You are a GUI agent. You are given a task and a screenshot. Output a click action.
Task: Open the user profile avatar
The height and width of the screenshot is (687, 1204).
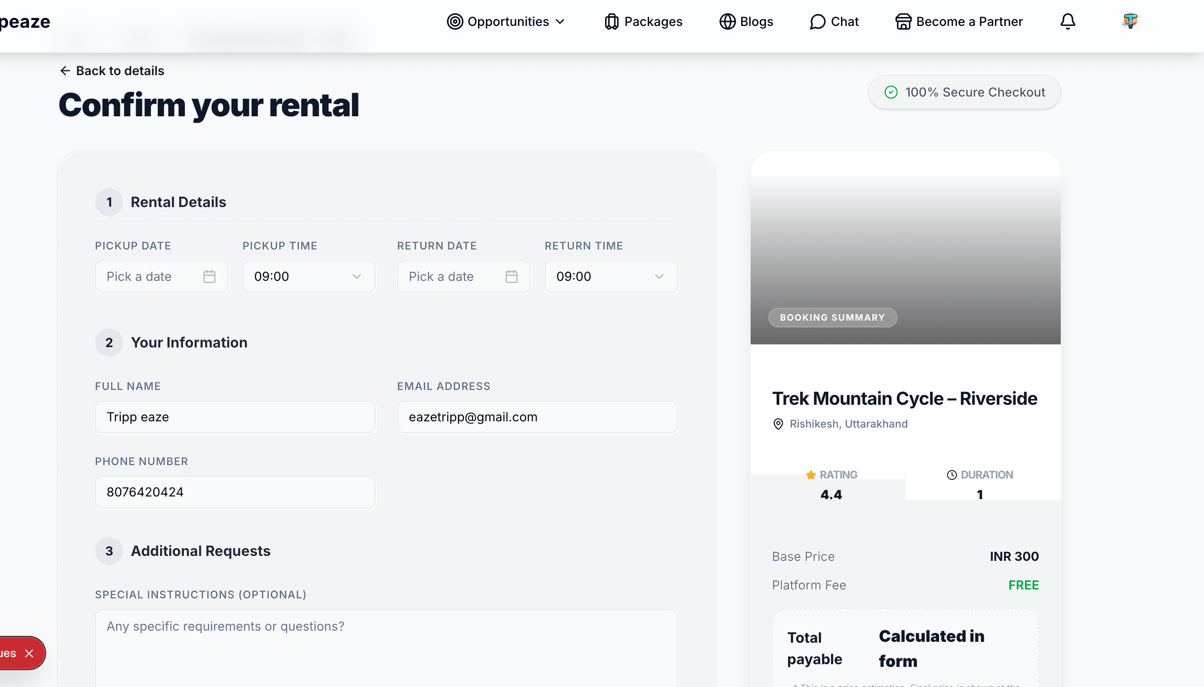[x=1130, y=21]
